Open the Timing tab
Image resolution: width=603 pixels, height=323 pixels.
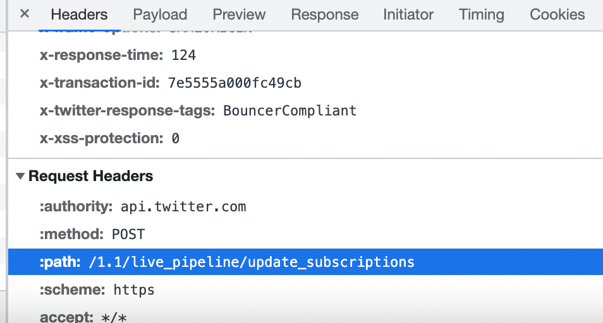482,15
